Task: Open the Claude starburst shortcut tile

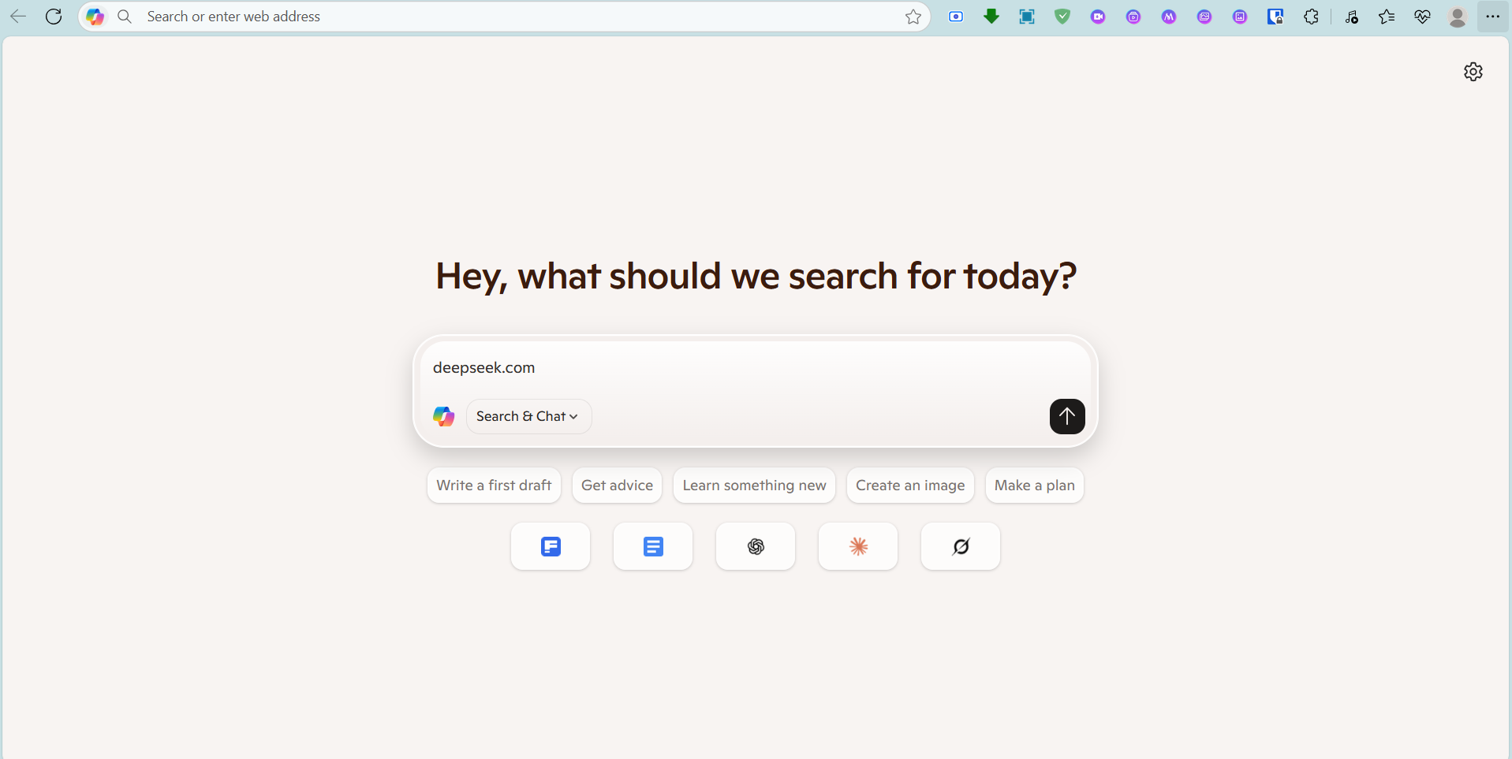Action: coord(857,546)
